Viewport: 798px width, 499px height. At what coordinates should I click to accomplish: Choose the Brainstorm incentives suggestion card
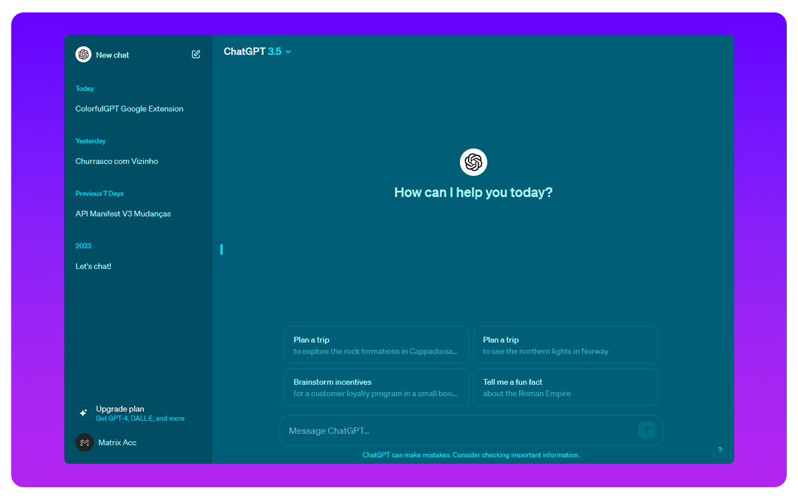[x=377, y=387]
